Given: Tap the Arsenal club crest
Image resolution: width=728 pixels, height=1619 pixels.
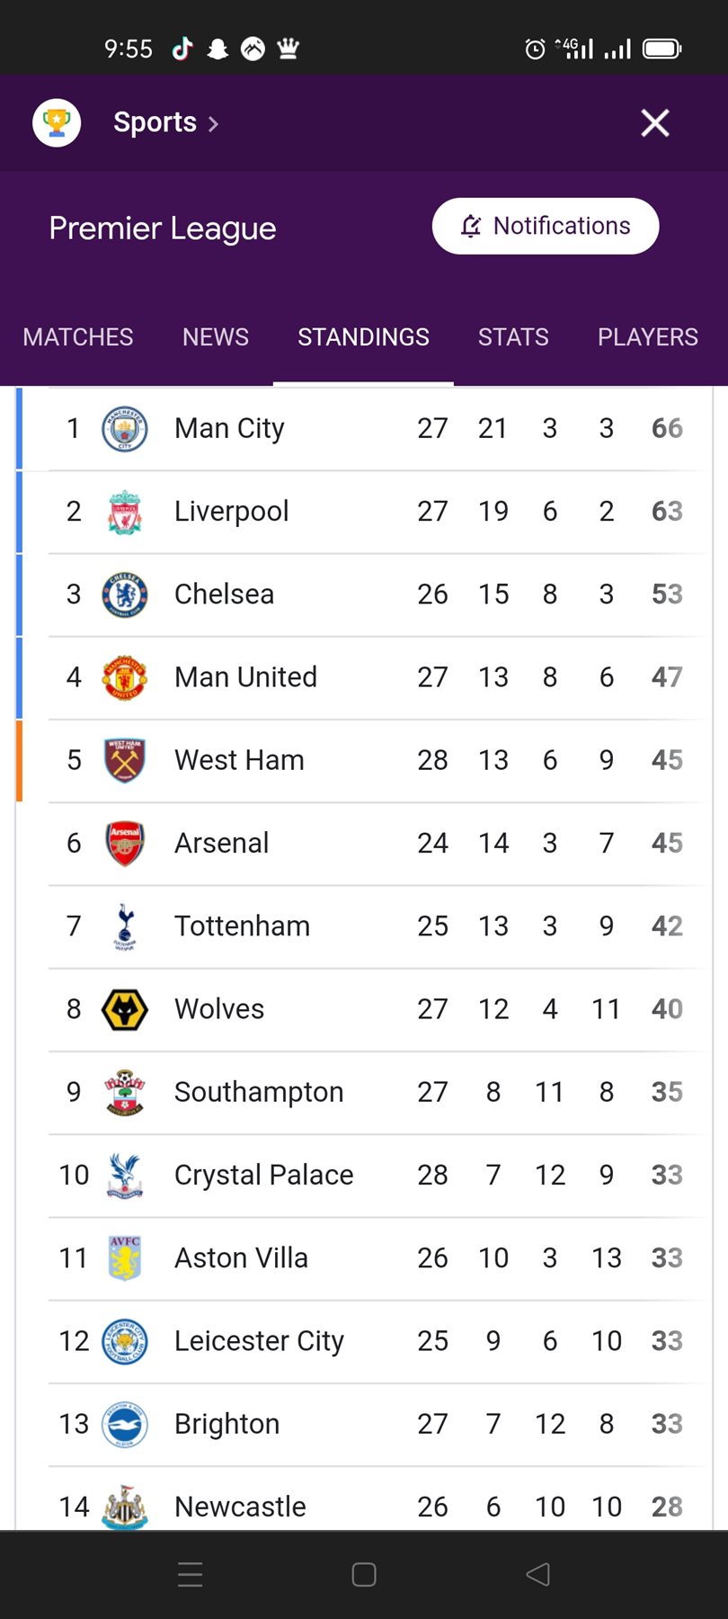Looking at the screenshot, I should pos(125,844).
